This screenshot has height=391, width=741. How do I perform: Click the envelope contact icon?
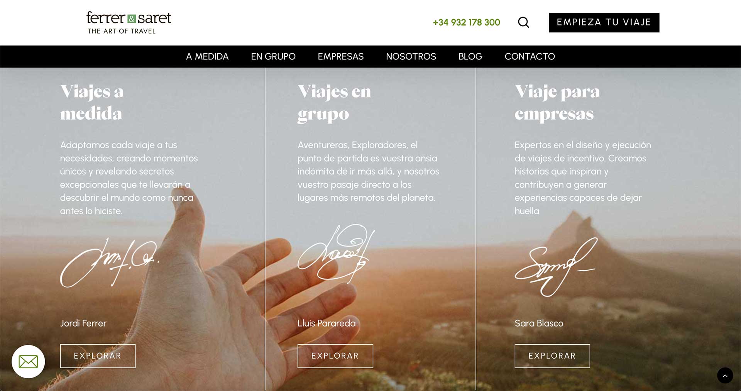point(28,362)
